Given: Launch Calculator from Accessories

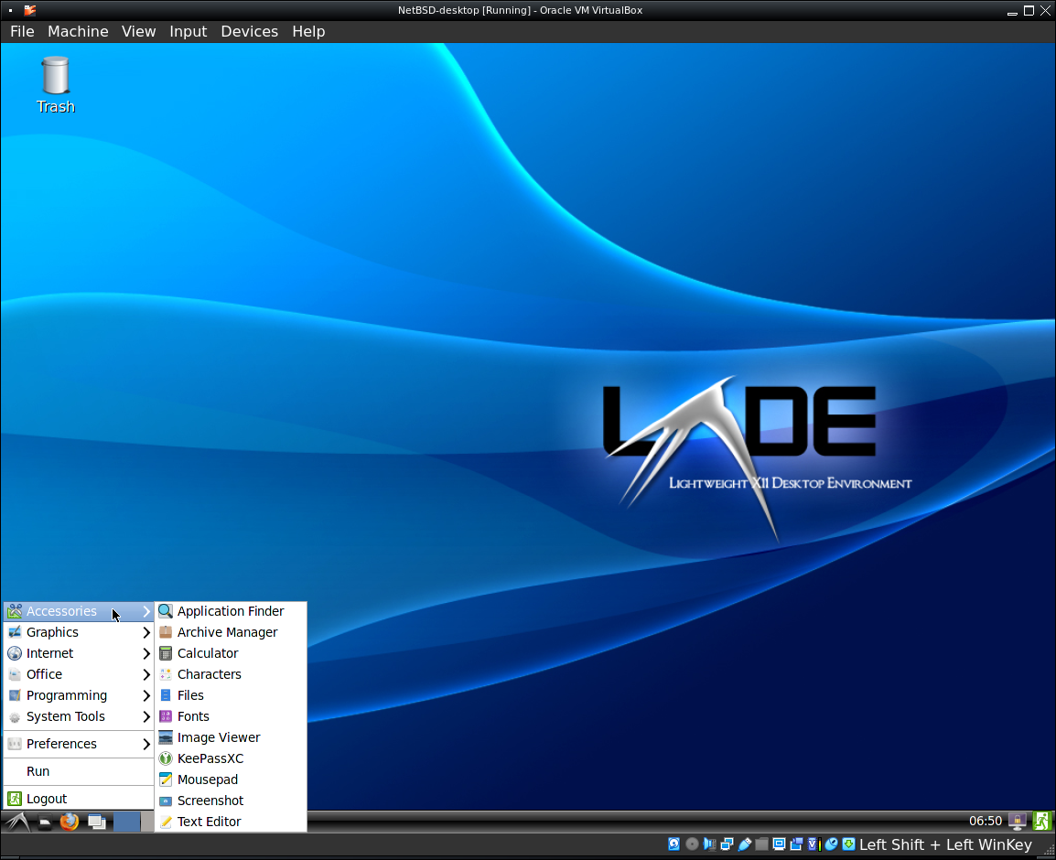Looking at the screenshot, I should (208, 653).
